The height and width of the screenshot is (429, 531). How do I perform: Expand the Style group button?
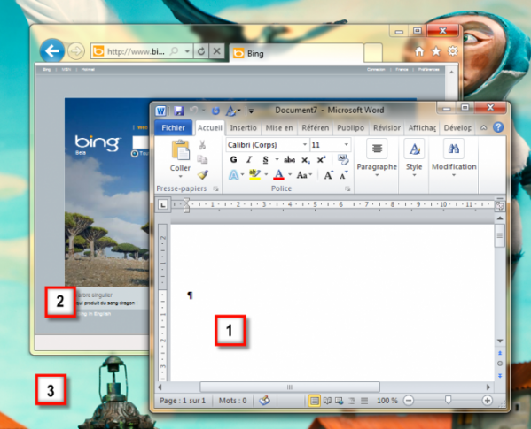414,158
